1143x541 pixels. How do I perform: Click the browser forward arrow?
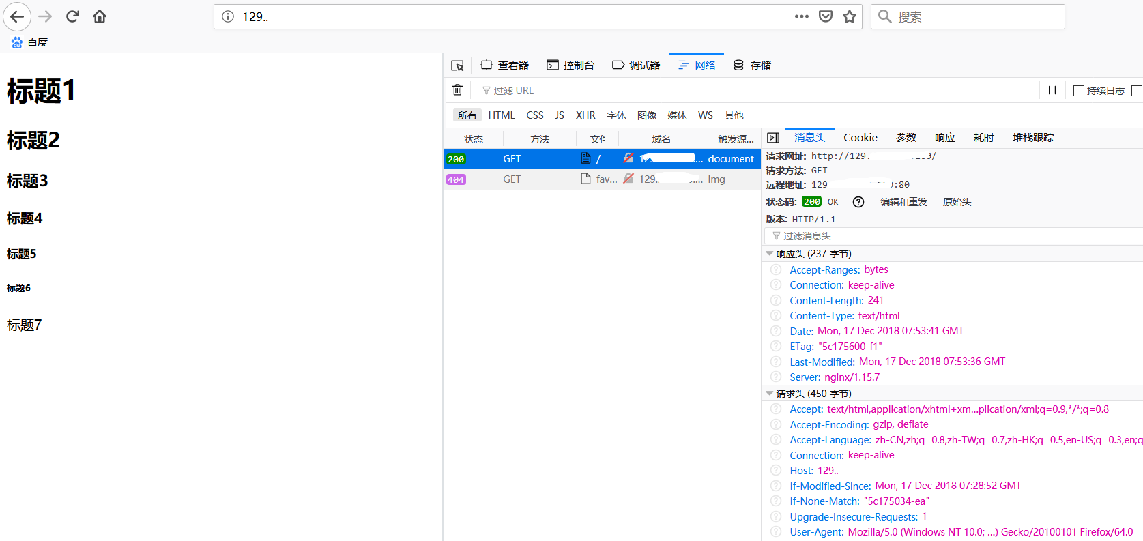pos(45,16)
